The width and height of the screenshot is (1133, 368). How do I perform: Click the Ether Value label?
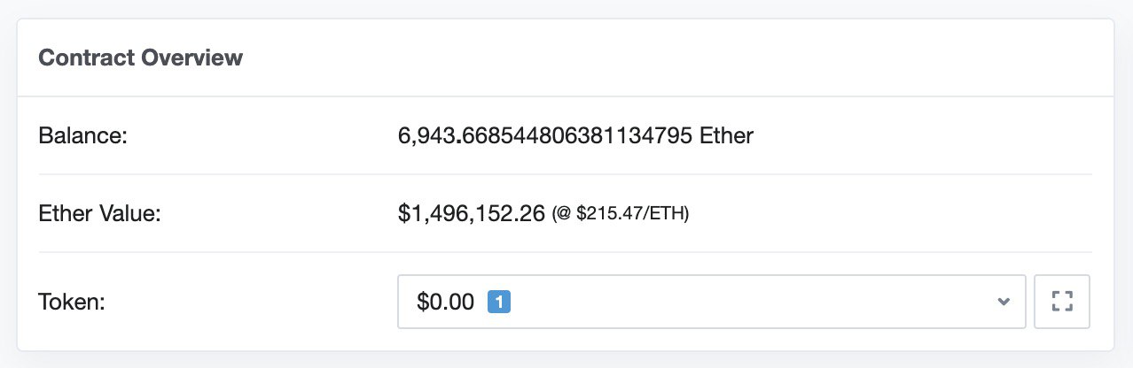point(99,213)
